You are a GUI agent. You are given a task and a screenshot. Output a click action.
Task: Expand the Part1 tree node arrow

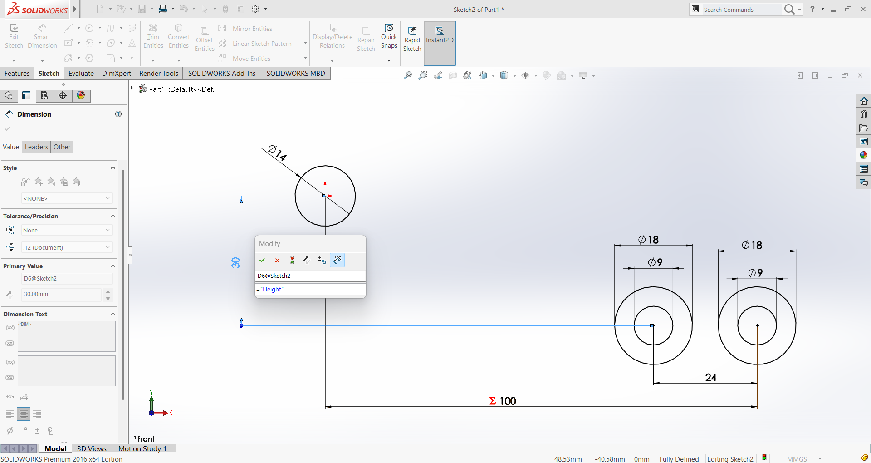132,88
